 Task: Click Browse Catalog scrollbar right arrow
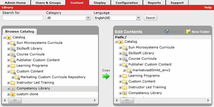coord(95,100)
